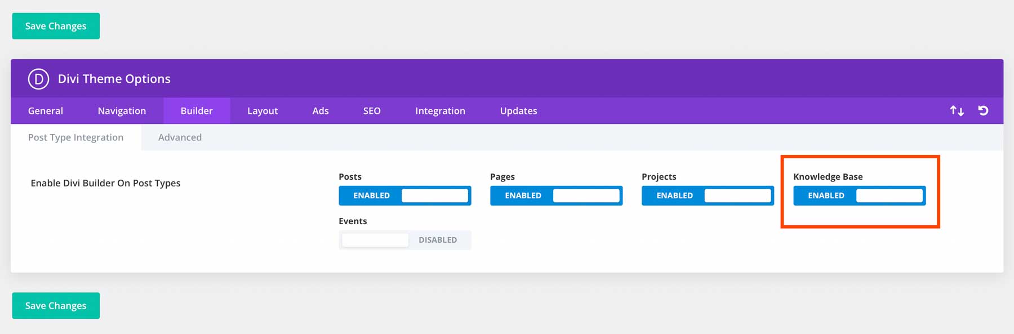This screenshot has height=334, width=1014.
Task: Open the General tab
Action: pyautogui.click(x=46, y=111)
